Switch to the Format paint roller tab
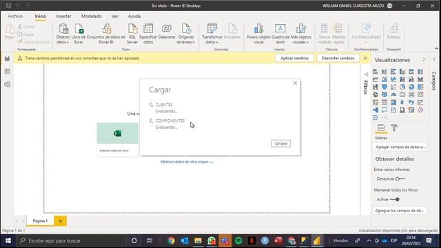This screenshot has height=248, width=441. click(394, 127)
